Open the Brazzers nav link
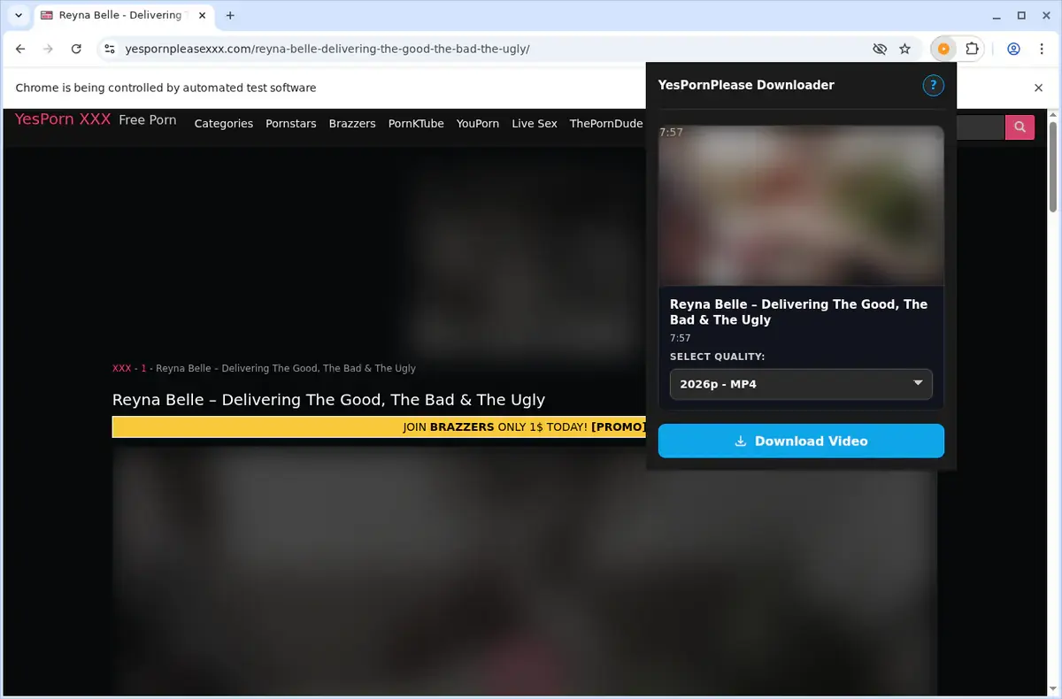Screen dimensions: 1062x699 pos(352,124)
